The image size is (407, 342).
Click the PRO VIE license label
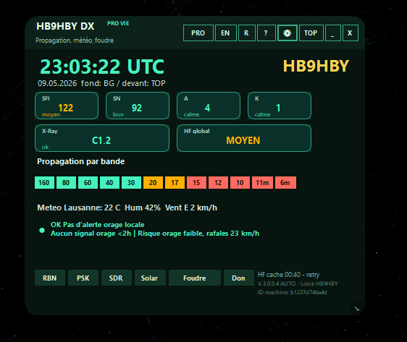[118, 23]
